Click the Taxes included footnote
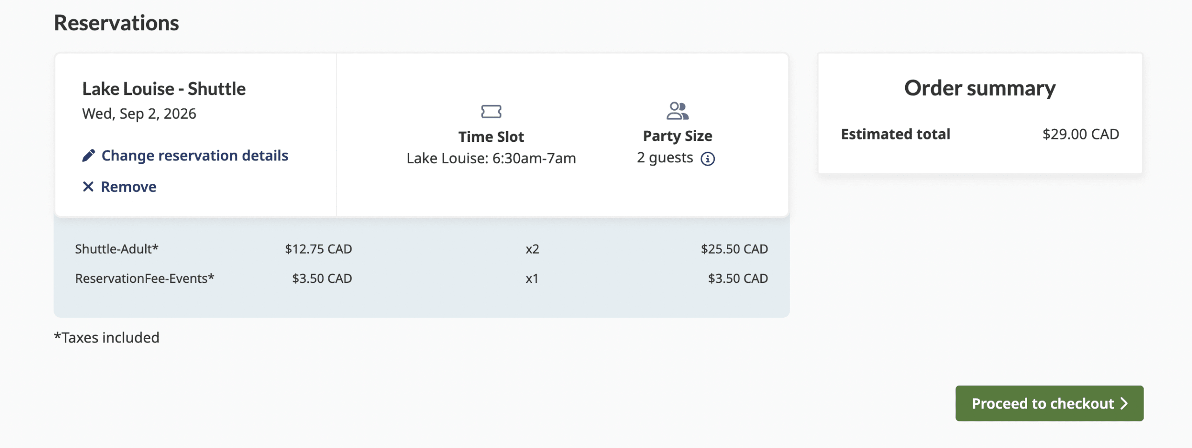The image size is (1192, 448). tap(107, 337)
